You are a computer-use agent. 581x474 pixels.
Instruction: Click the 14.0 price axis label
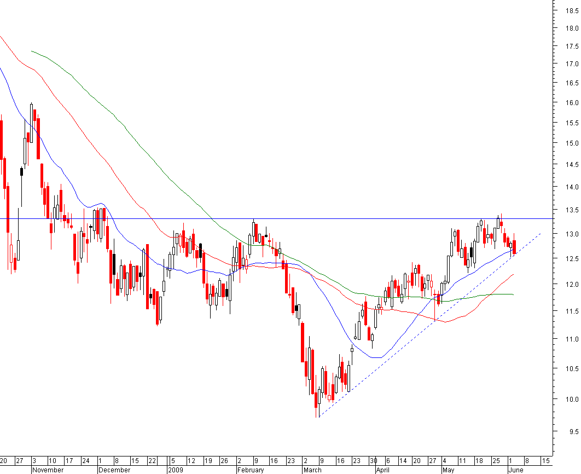click(x=572, y=187)
